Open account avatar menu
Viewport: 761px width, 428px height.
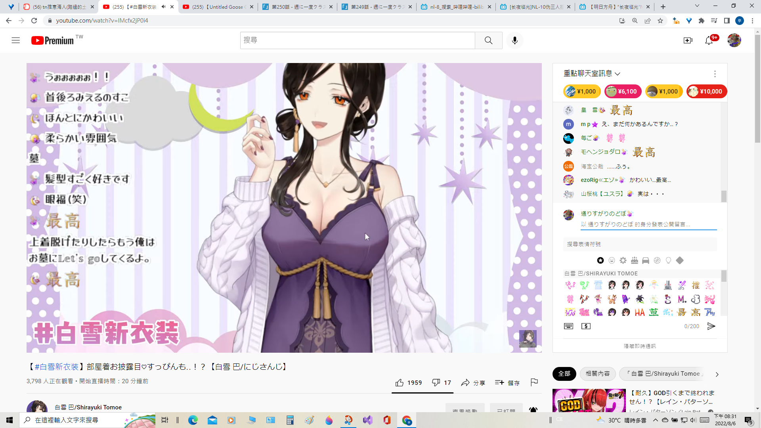pyautogui.click(x=734, y=40)
